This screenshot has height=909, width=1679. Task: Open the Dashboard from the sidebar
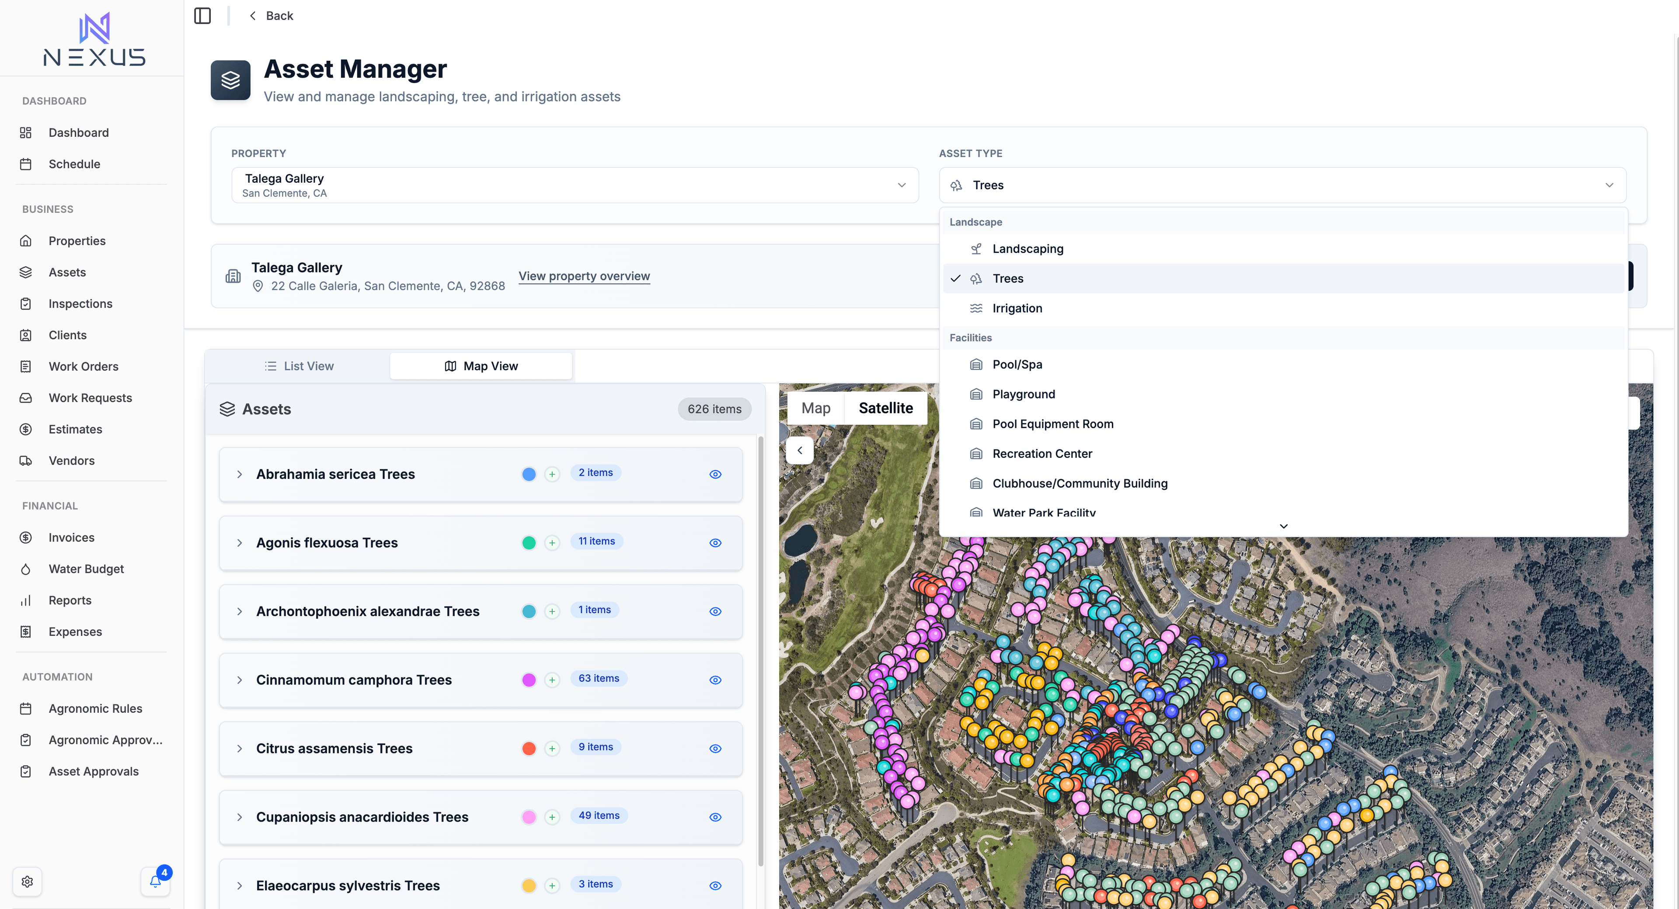[x=78, y=132]
